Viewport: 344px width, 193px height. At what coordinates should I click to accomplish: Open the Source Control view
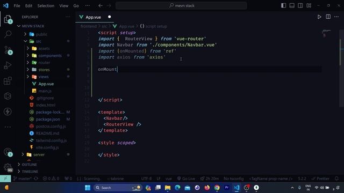pos(8,50)
